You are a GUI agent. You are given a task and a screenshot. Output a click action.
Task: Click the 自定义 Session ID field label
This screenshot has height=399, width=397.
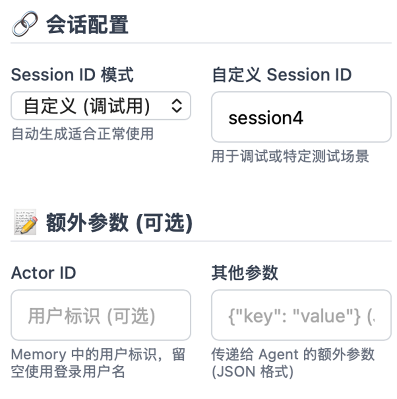pyautogui.click(x=282, y=75)
